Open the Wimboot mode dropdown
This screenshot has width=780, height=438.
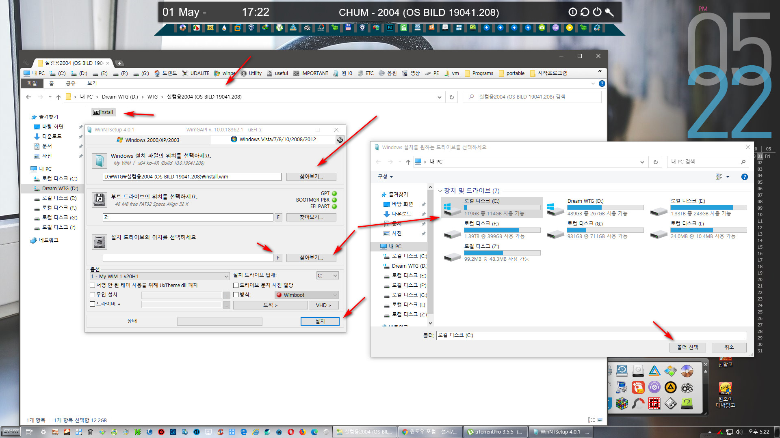pos(307,295)
